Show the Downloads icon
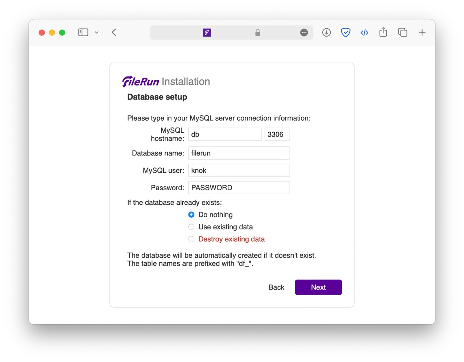 (x=327, y=33)
